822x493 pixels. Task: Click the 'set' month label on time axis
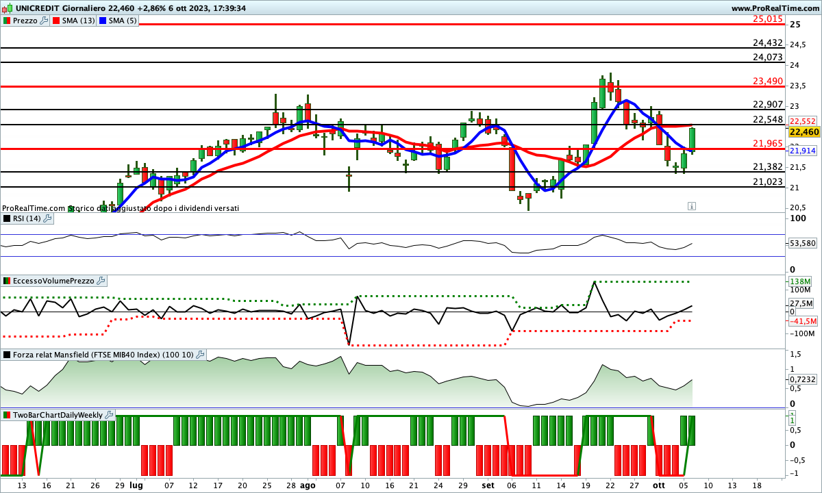[x=487, y=484]
